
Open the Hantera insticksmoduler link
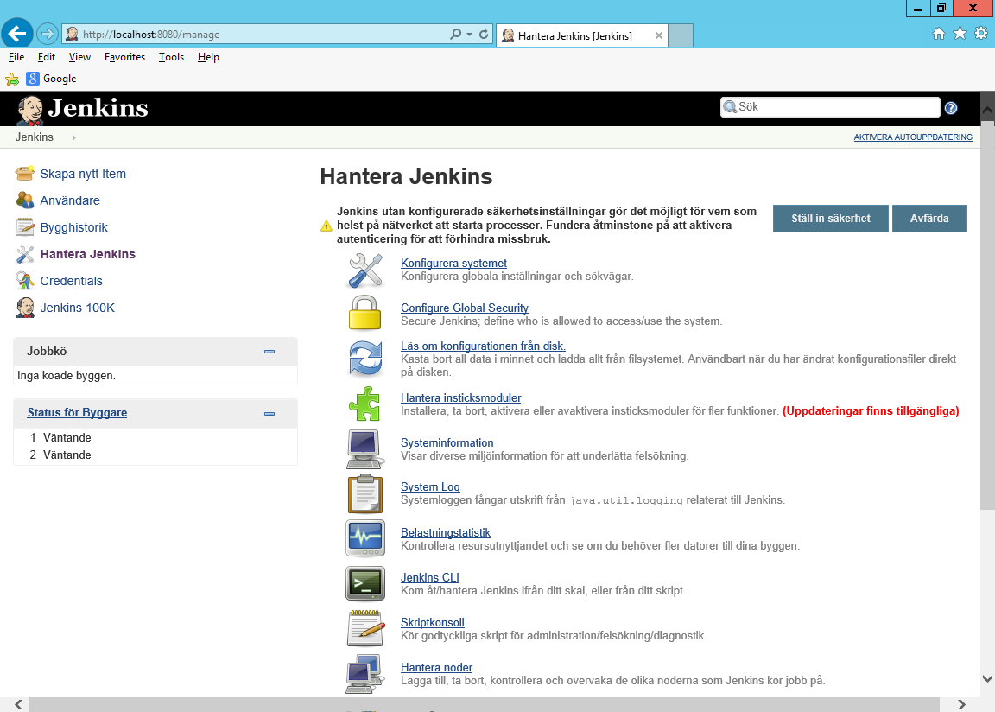coord(460,397)
